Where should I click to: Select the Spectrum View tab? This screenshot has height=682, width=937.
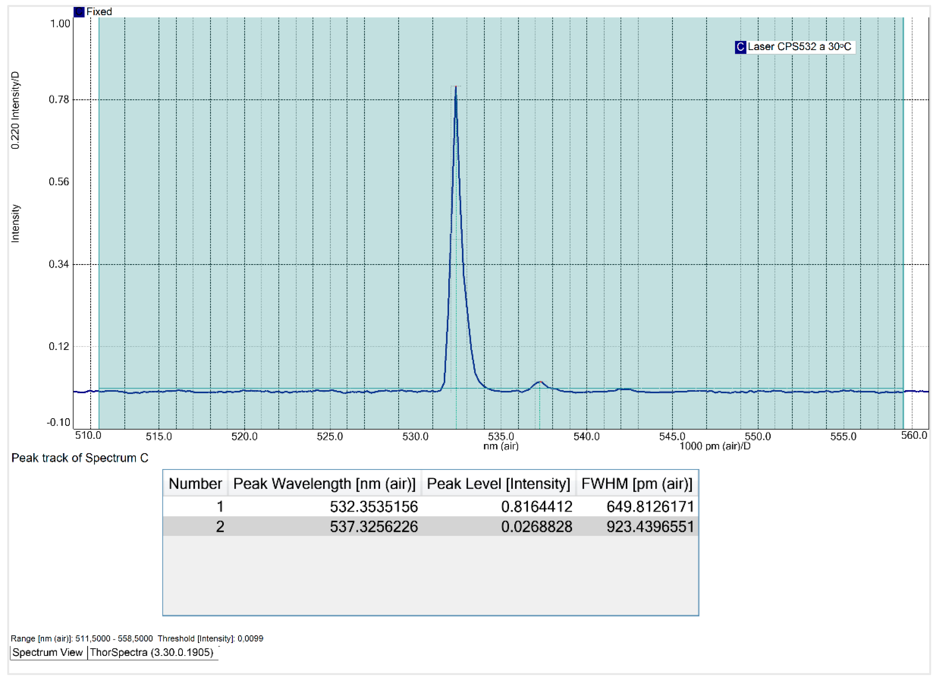[x=48, y=652]
